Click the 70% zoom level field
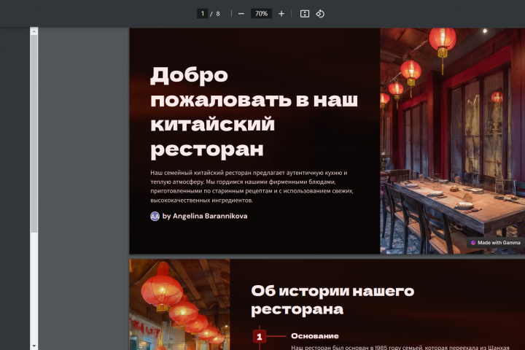The height and width of the screenshot is (350, 525). [x=261, y=13]
